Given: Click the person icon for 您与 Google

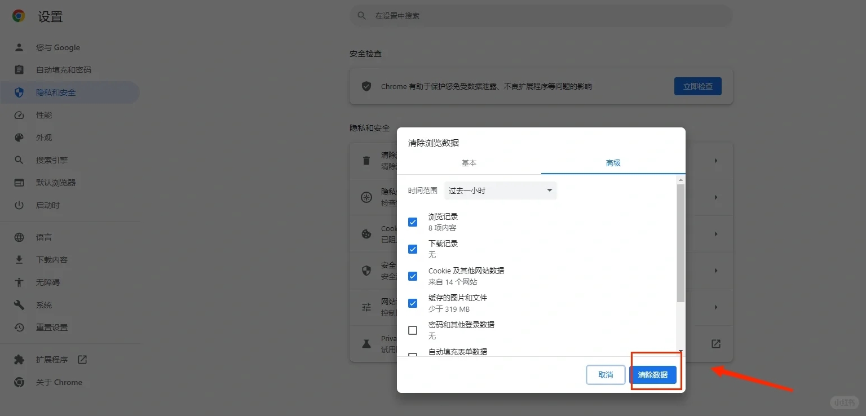Looking at the screenshot, I should (x=19, y=47).
